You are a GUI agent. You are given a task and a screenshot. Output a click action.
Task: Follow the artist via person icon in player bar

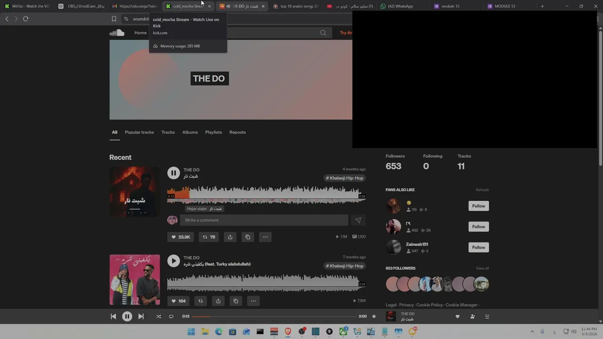(473, 316)
